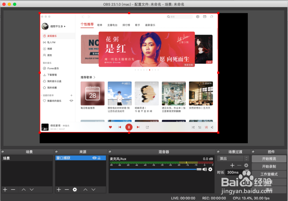The height and width of the screenshot is (201, 288).
Task: Open source properties gear in sources panel
Action: [x=75, y=189]
